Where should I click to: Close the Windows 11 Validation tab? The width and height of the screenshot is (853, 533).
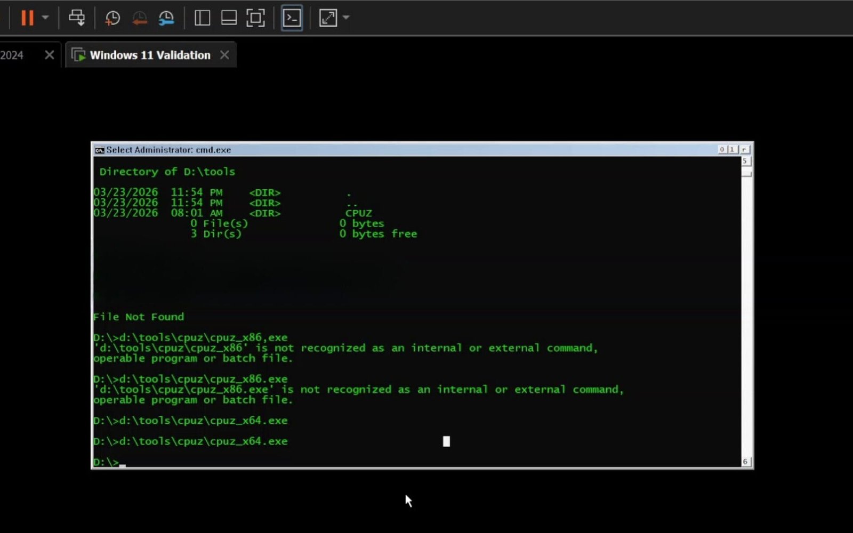(224, 54)
